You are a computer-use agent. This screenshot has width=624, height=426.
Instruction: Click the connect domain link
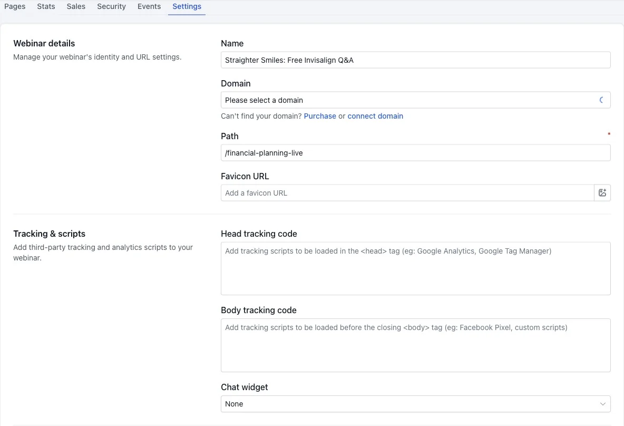pos(375,116)
